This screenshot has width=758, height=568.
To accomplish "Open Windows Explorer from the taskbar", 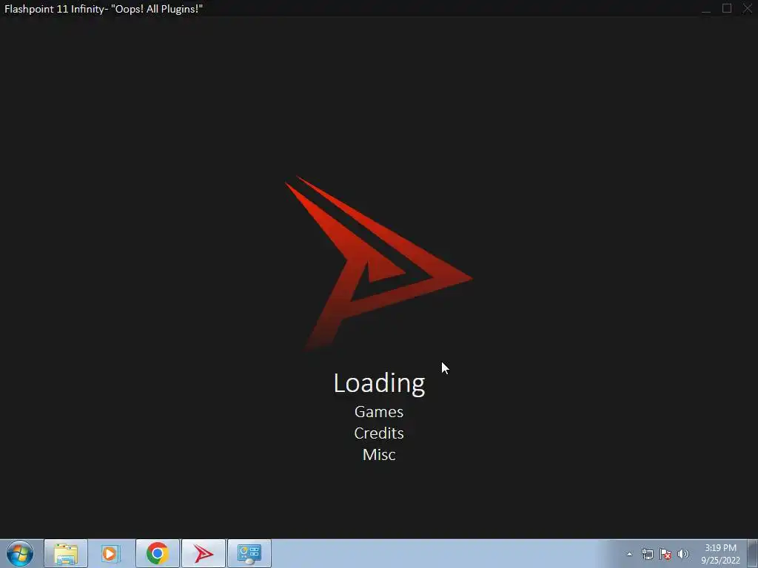I will click(66, 553).
